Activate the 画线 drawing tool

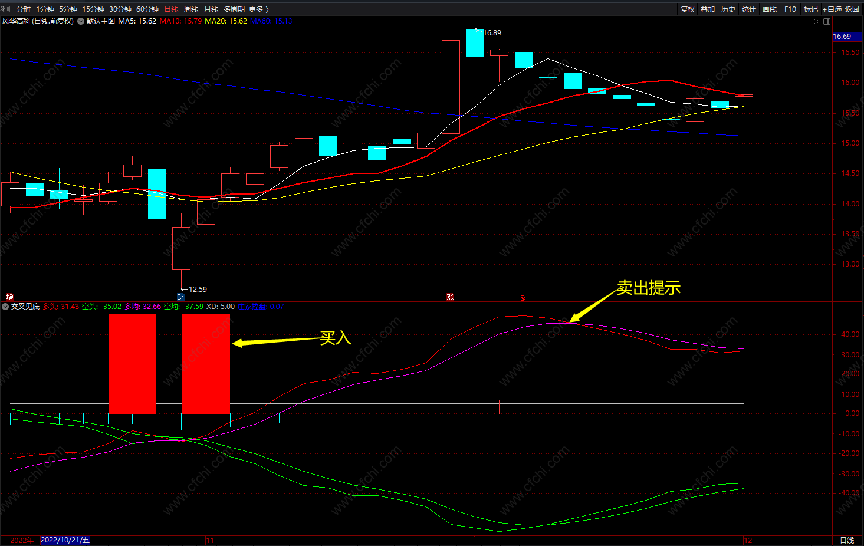point(770,9)
